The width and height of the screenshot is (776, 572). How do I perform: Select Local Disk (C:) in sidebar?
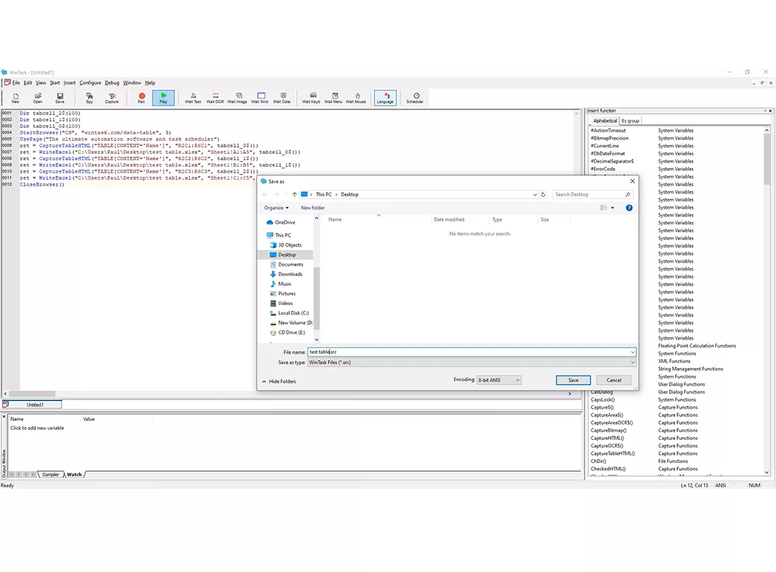click(x=289, y=313)
